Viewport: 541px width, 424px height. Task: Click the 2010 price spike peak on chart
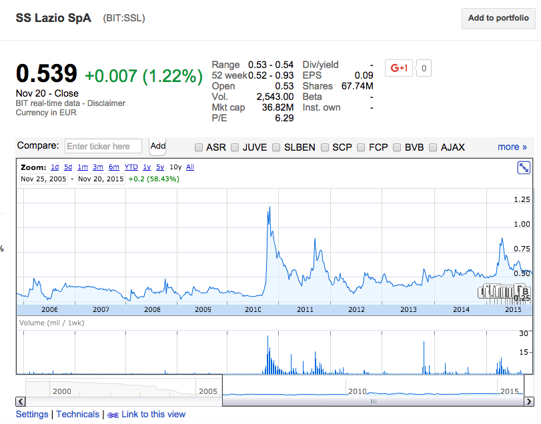click(269, 207)
